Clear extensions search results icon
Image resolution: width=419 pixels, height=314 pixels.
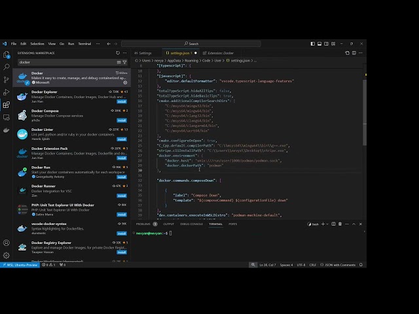(118, 62)
